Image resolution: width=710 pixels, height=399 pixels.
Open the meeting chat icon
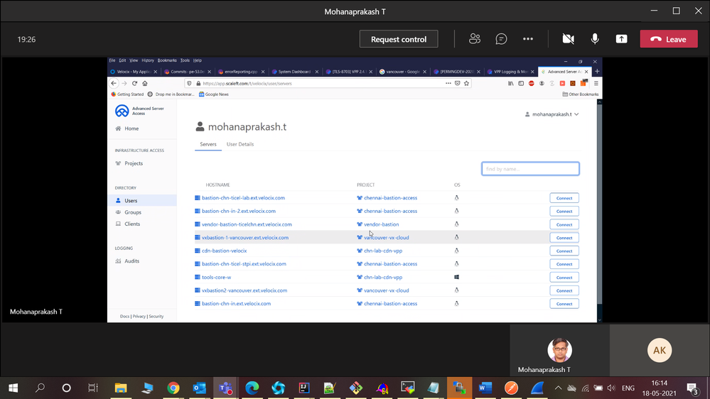(x=501, y=39)
